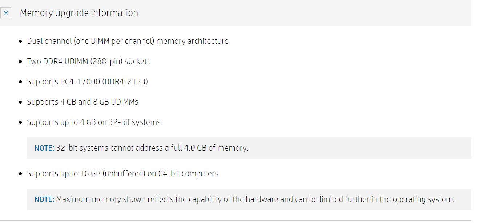Click the bullet before Supports PC4-17000 line
The height and width of the screenshot is (223, 487).
click(20, 82)
